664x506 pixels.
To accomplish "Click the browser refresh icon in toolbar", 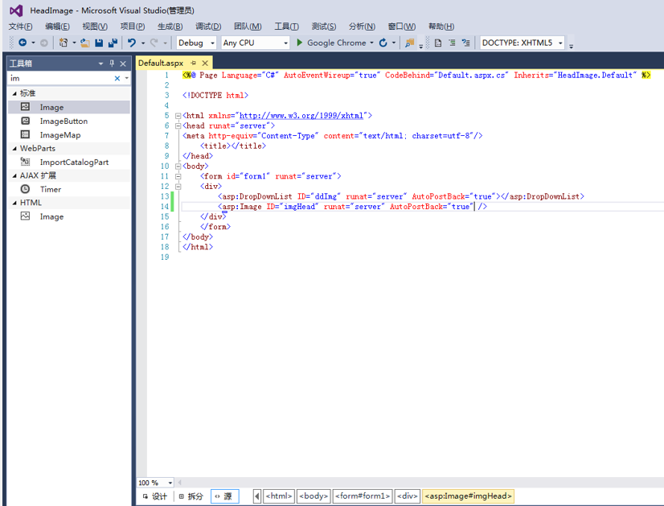I will [383, 43].
